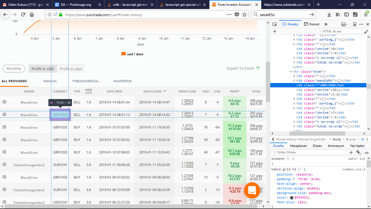Reload the current ZuluTrade page
This screenshot has width=371, height=209.
tap(23, 15)
